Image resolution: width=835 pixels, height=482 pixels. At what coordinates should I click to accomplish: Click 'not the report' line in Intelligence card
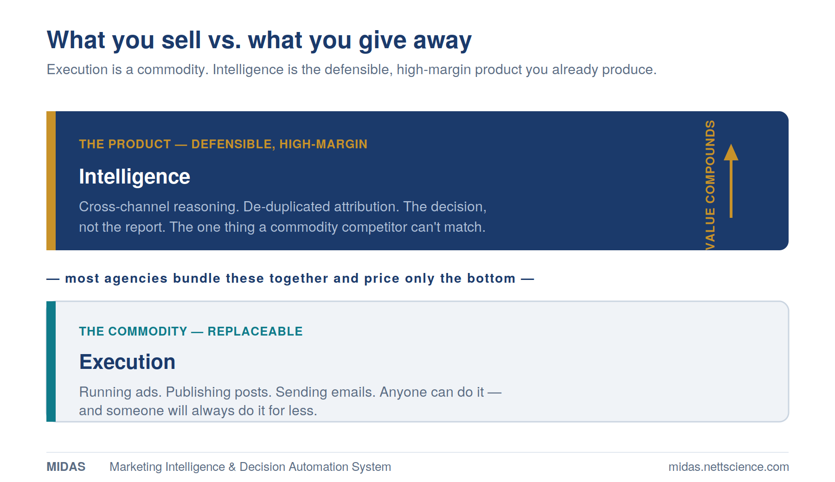tap(282, 227)
